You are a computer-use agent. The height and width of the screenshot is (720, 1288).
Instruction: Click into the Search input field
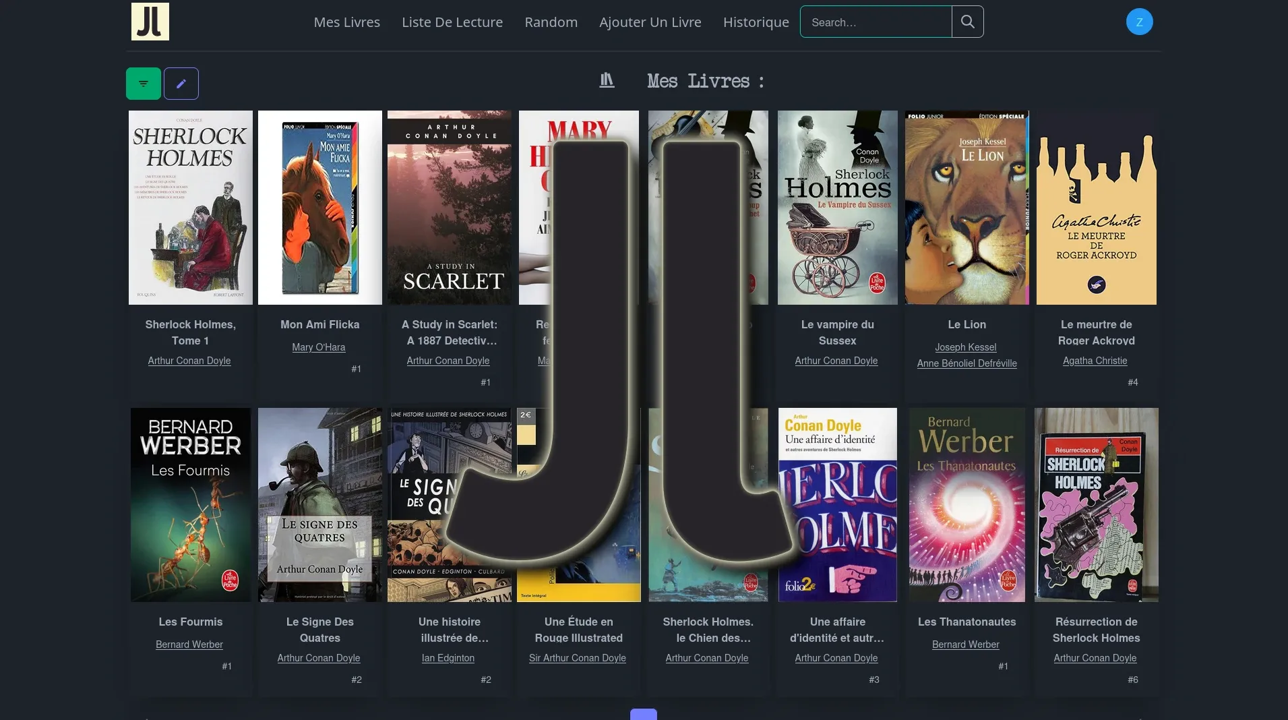click(x=875, y=22)
